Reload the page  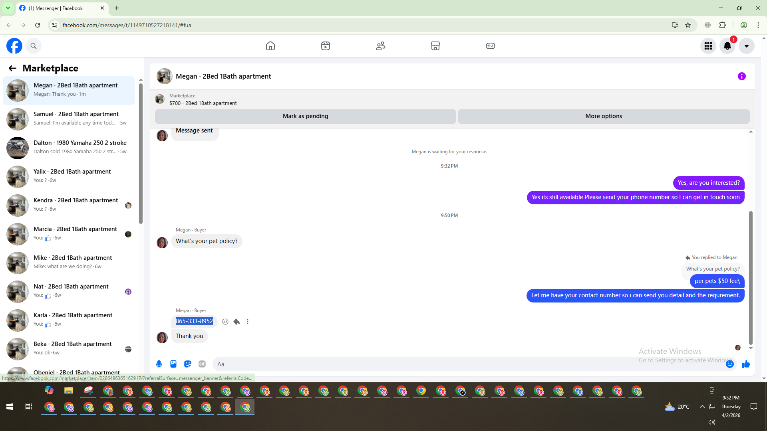(x=38, y=25)
